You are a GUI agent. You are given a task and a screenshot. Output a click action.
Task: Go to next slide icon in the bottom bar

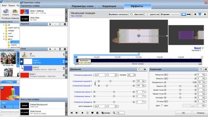point(77,113)
